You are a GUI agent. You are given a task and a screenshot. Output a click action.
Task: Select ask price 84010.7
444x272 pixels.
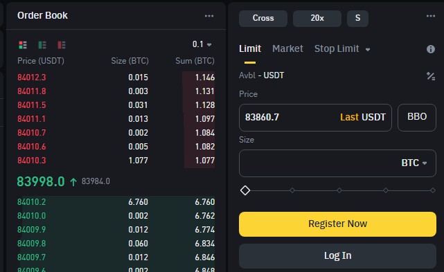pos(31,133)
